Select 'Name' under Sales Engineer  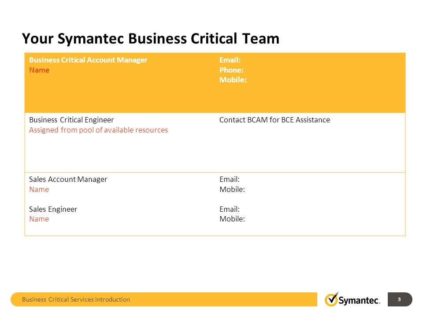tap(39, 219)
